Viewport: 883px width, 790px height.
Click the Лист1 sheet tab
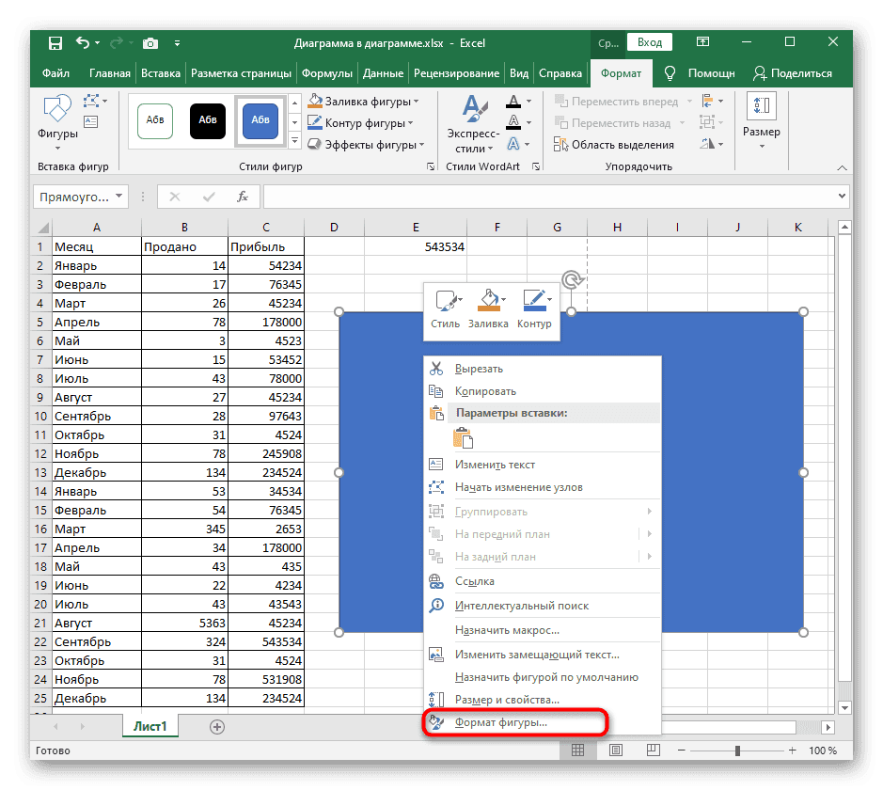pos(150,727)
